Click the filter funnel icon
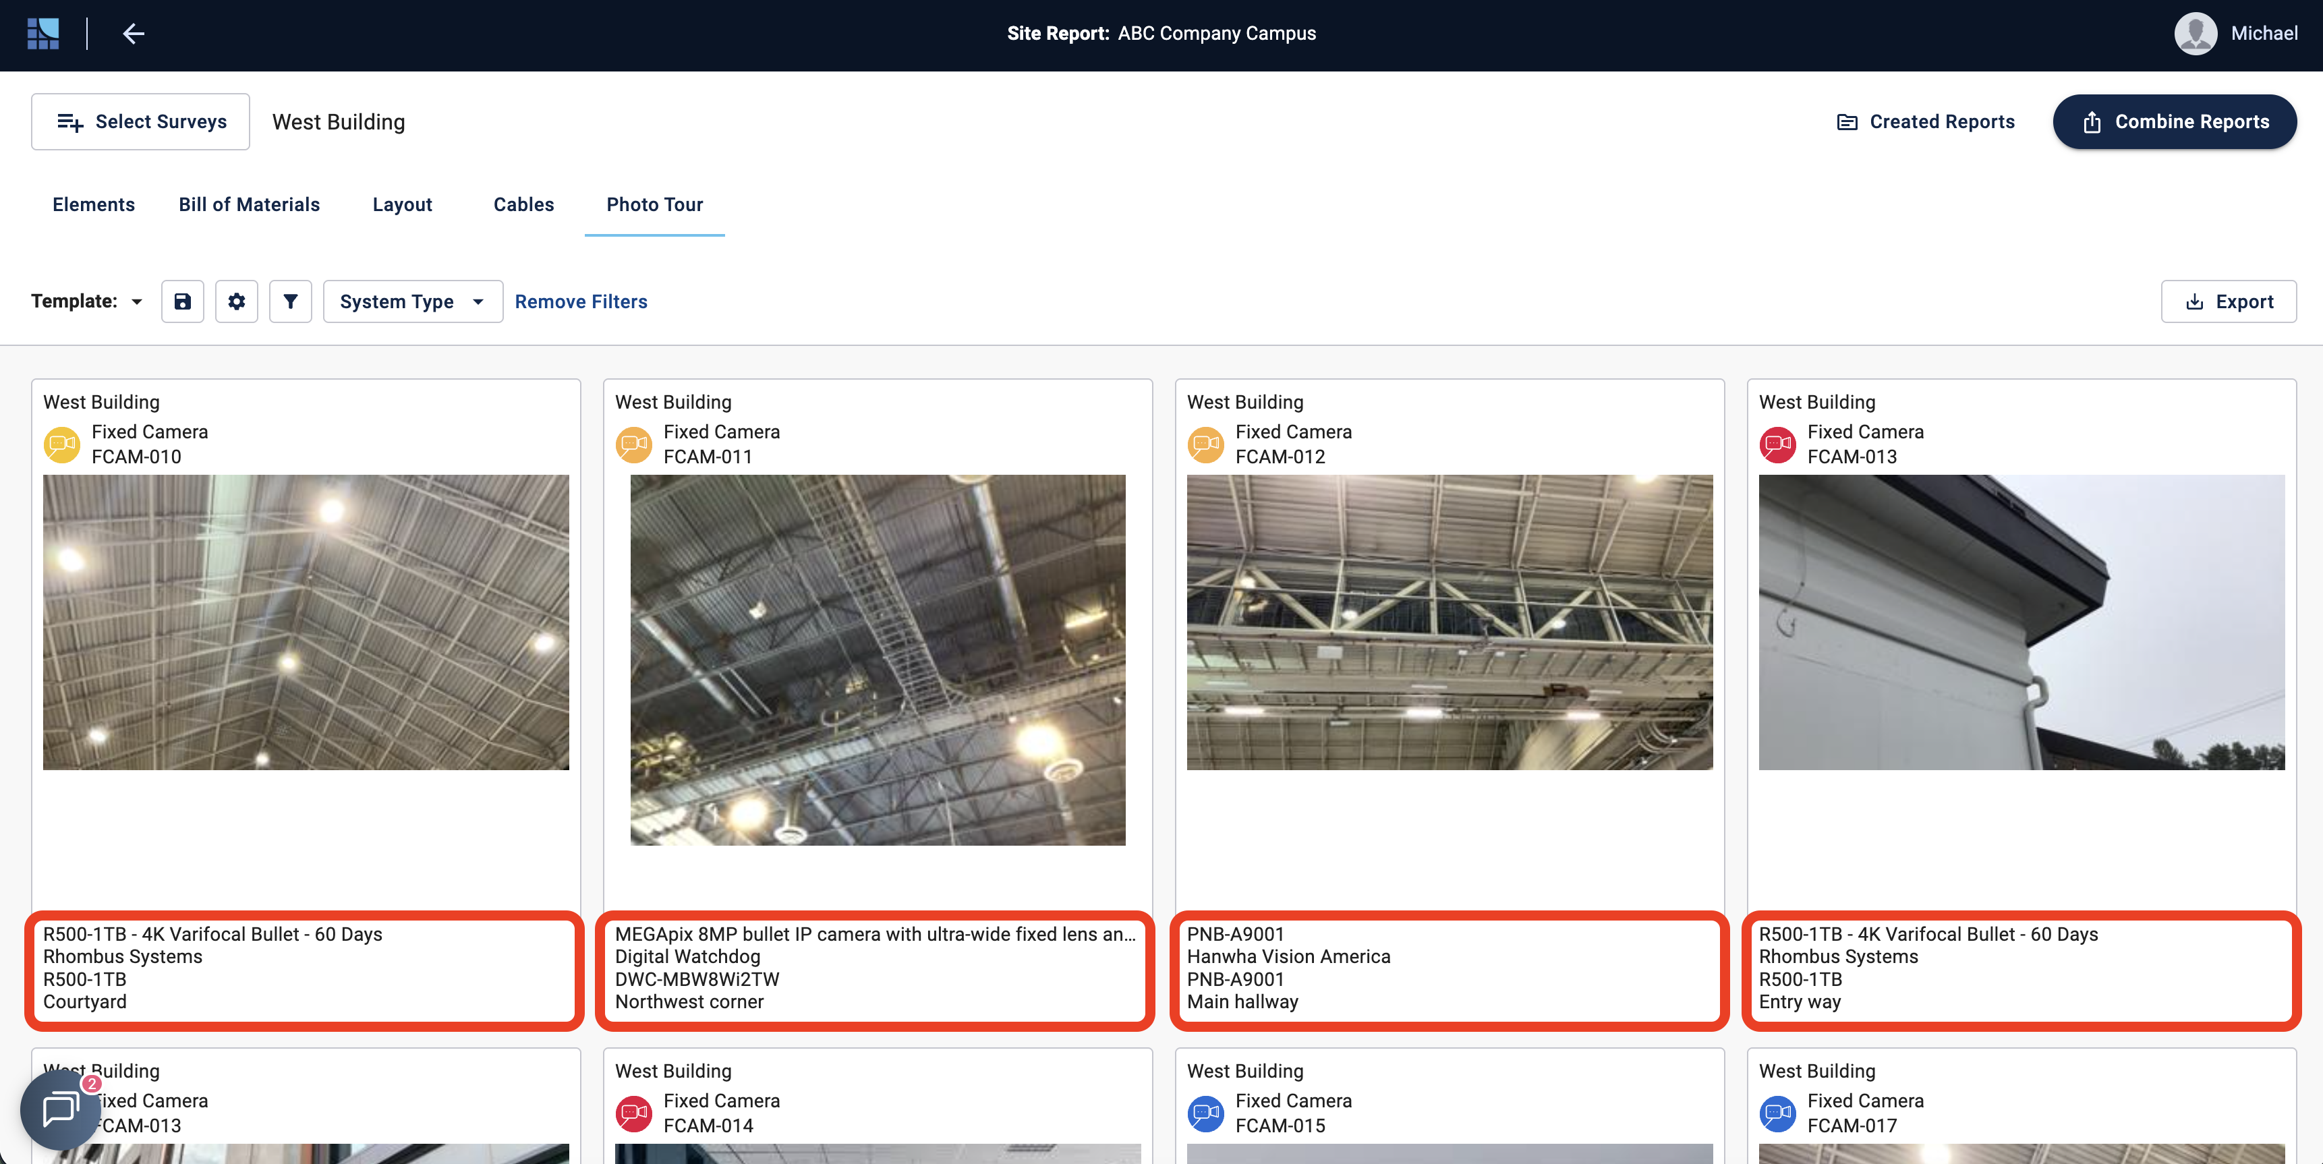Screen dimensions: 2323x1164 coord(290,301)
